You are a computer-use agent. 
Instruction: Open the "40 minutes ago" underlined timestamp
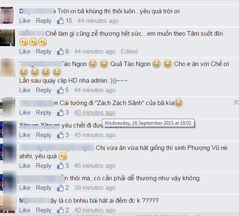pos(95,113)
